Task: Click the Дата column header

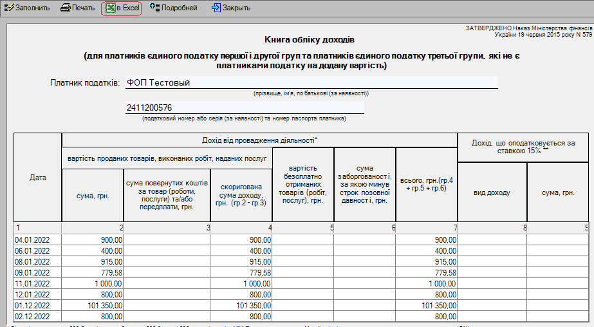Action: (x=38, y=178)
